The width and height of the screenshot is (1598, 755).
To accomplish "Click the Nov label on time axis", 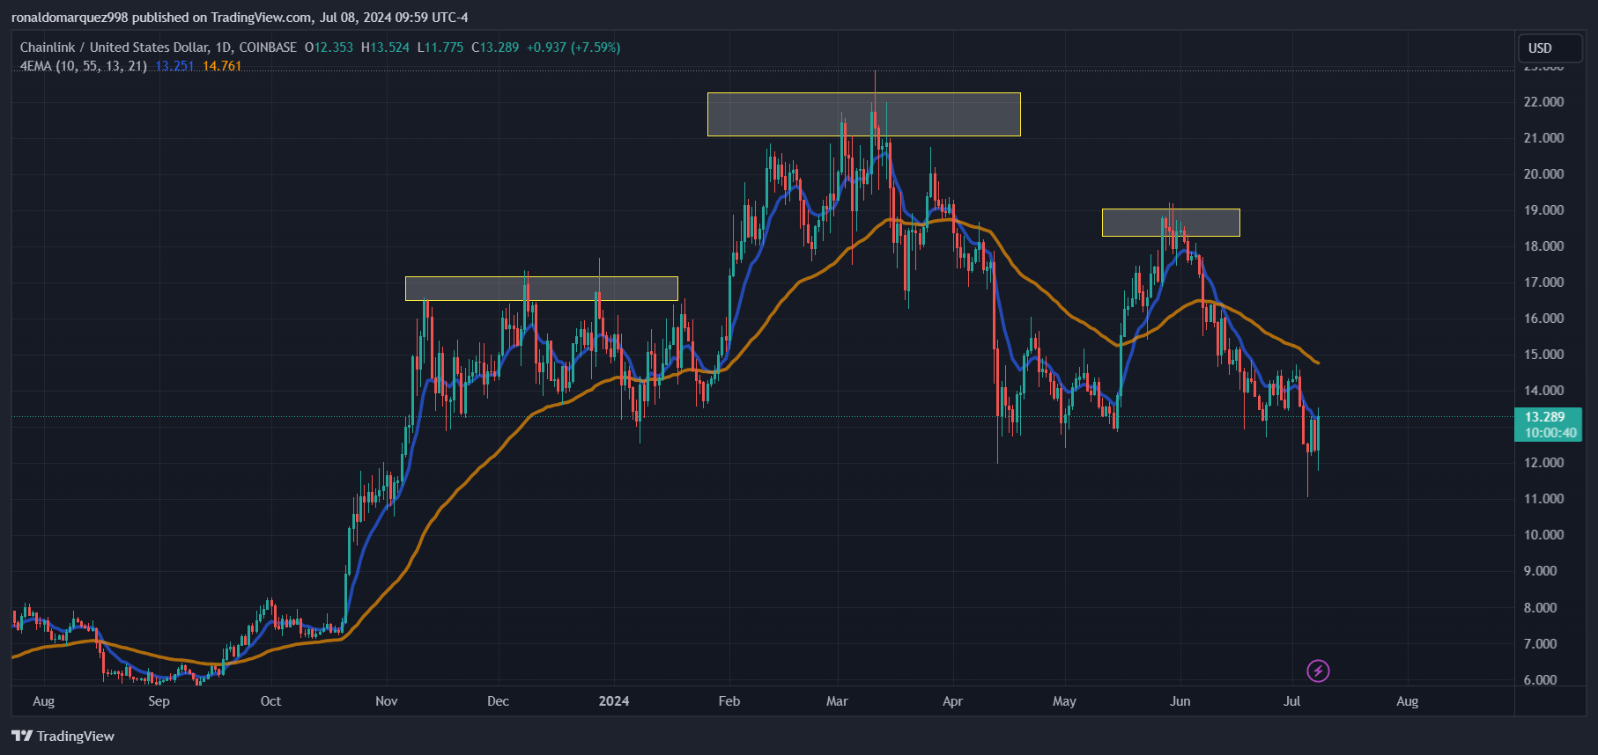I will coord(387,701).
